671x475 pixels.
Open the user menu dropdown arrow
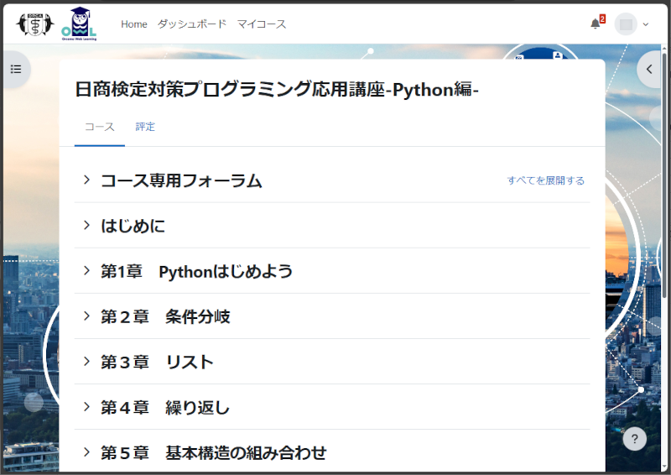(x=645, y=24)
